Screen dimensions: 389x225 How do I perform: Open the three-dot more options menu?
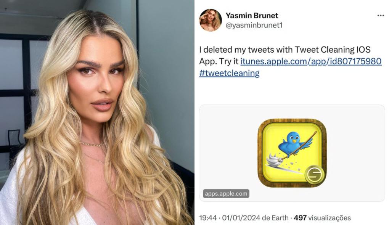pos(381,15)
